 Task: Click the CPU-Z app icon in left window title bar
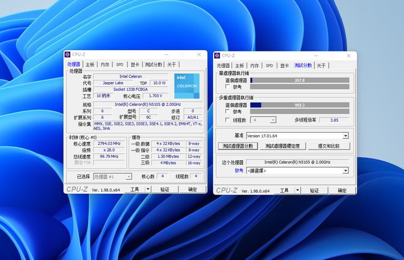[x=67, y=54]
